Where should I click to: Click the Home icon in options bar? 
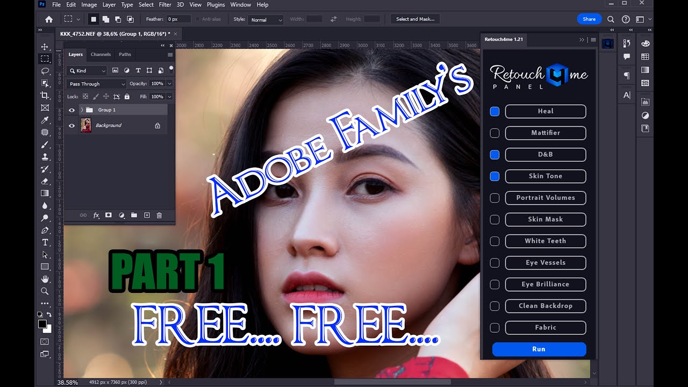[49, 19]
